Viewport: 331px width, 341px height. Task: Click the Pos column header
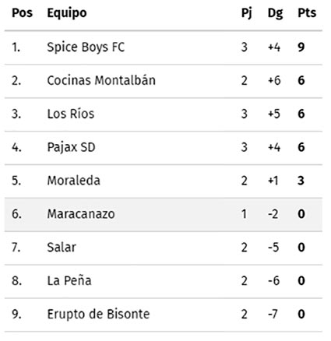23,13
